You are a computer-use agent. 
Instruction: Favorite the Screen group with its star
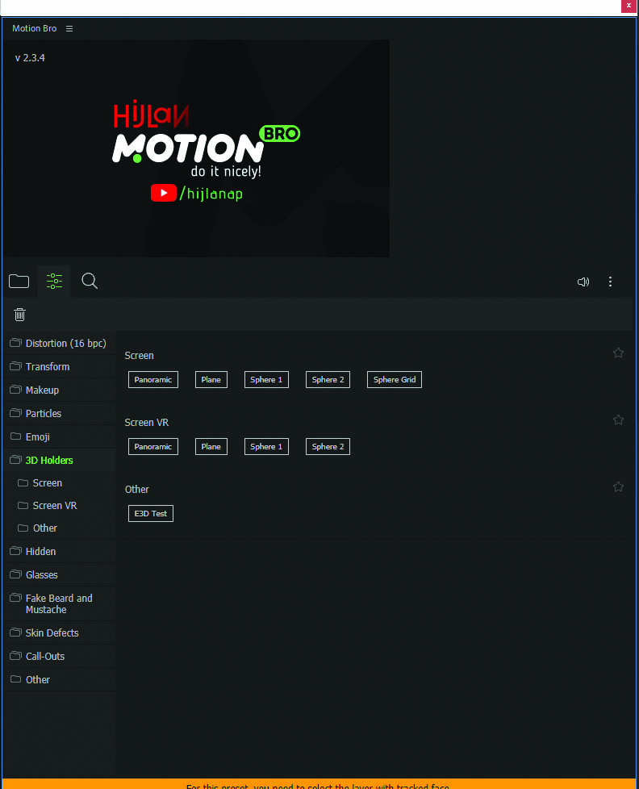pos(618,353)
